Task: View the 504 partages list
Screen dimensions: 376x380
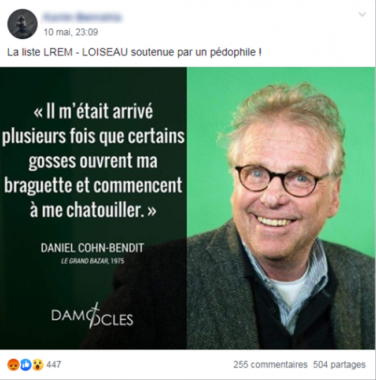Action: (339, 364)
